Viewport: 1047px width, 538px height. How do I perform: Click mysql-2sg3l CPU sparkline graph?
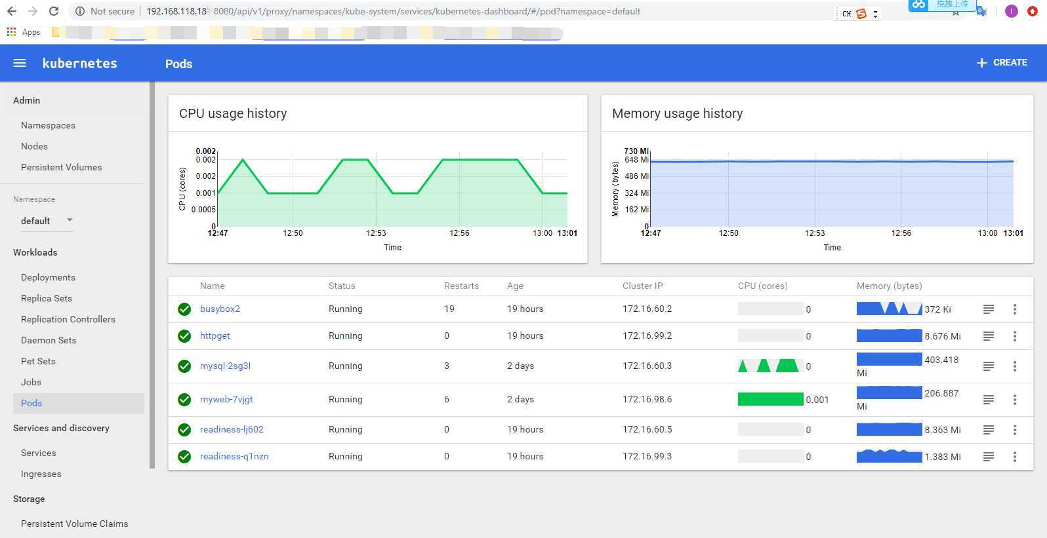770,366
